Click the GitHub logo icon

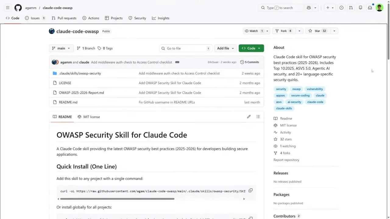coord(18,8)
